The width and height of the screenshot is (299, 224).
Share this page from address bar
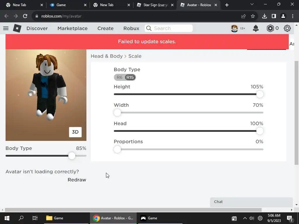point(244,16)
